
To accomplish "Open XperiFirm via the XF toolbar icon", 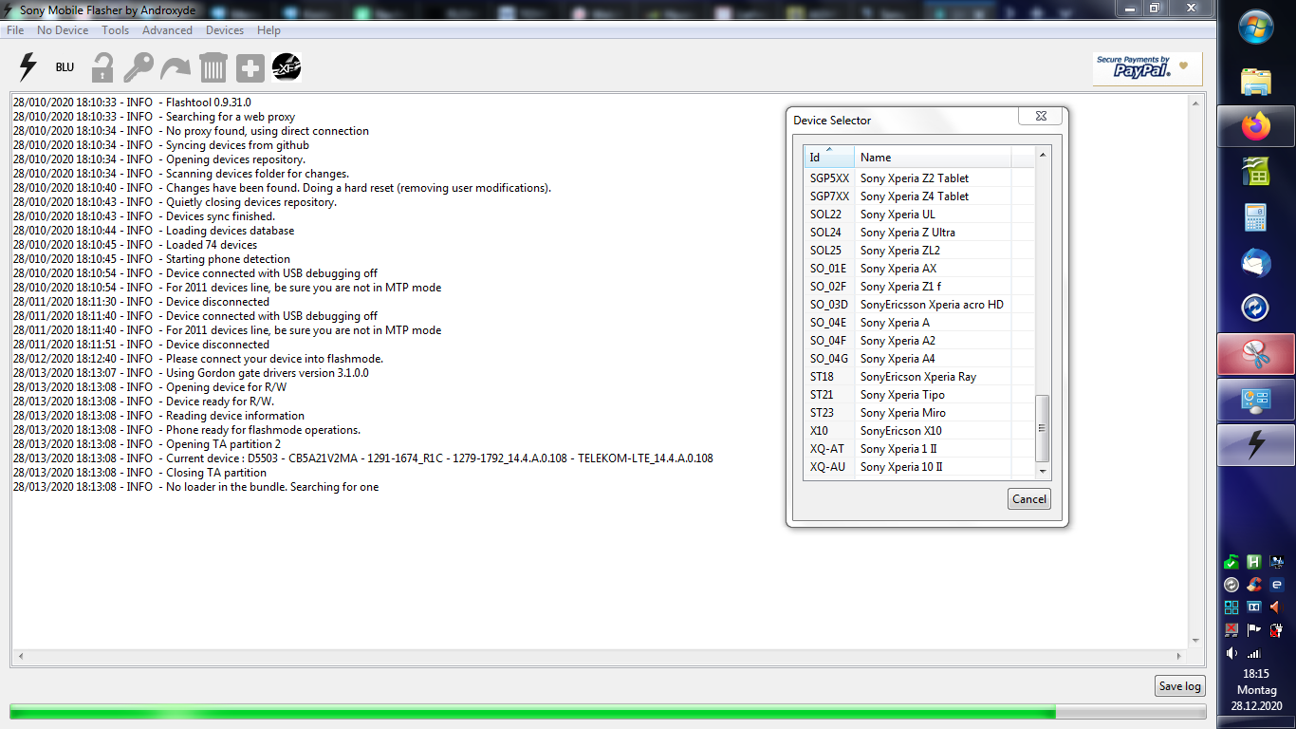I will pos(287,67).
